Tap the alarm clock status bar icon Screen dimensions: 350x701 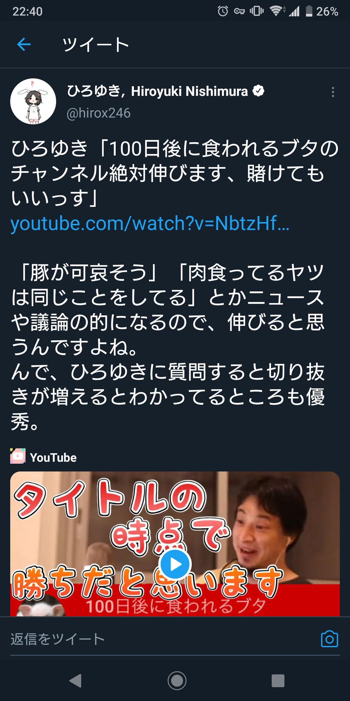(x=223, y=11)
